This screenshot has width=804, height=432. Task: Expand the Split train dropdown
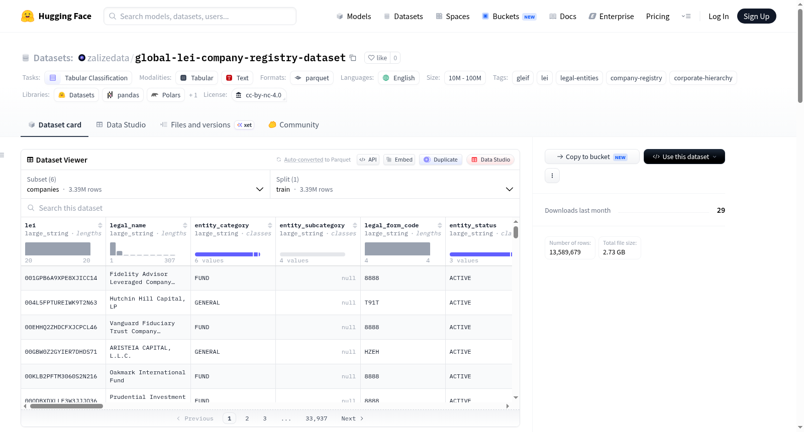[x=395, y=184]
